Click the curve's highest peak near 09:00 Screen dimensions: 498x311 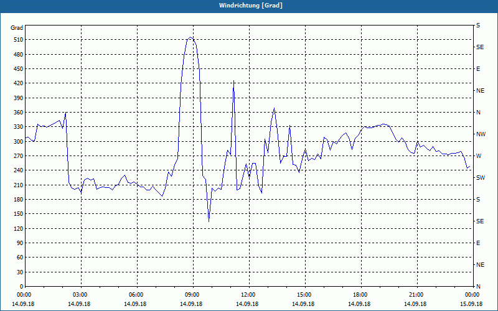[190, 37]
